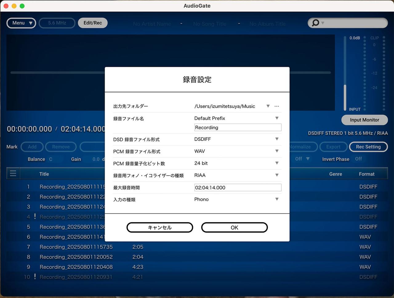The height and width of the screenshot is (298, 394).
Task: Switch to Edit/Rec mode
Action: [x=93, y=22]
